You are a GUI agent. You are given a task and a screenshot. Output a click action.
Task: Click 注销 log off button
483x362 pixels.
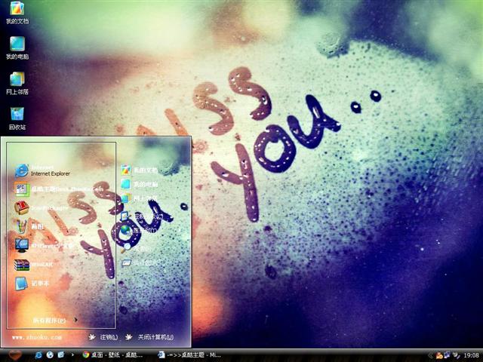coord(103,337)
